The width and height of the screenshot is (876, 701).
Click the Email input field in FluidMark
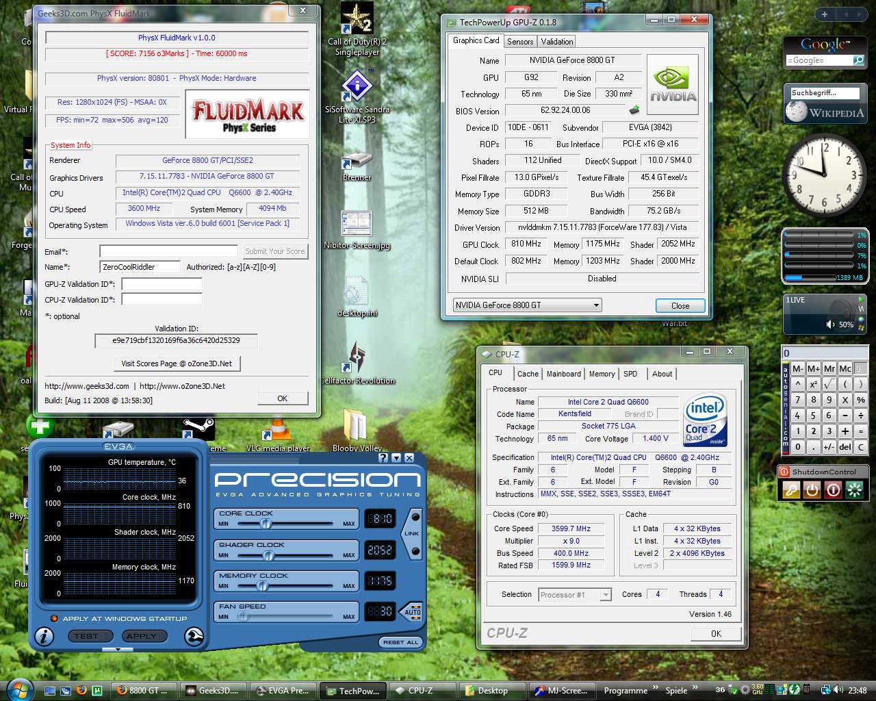point(168,251)
